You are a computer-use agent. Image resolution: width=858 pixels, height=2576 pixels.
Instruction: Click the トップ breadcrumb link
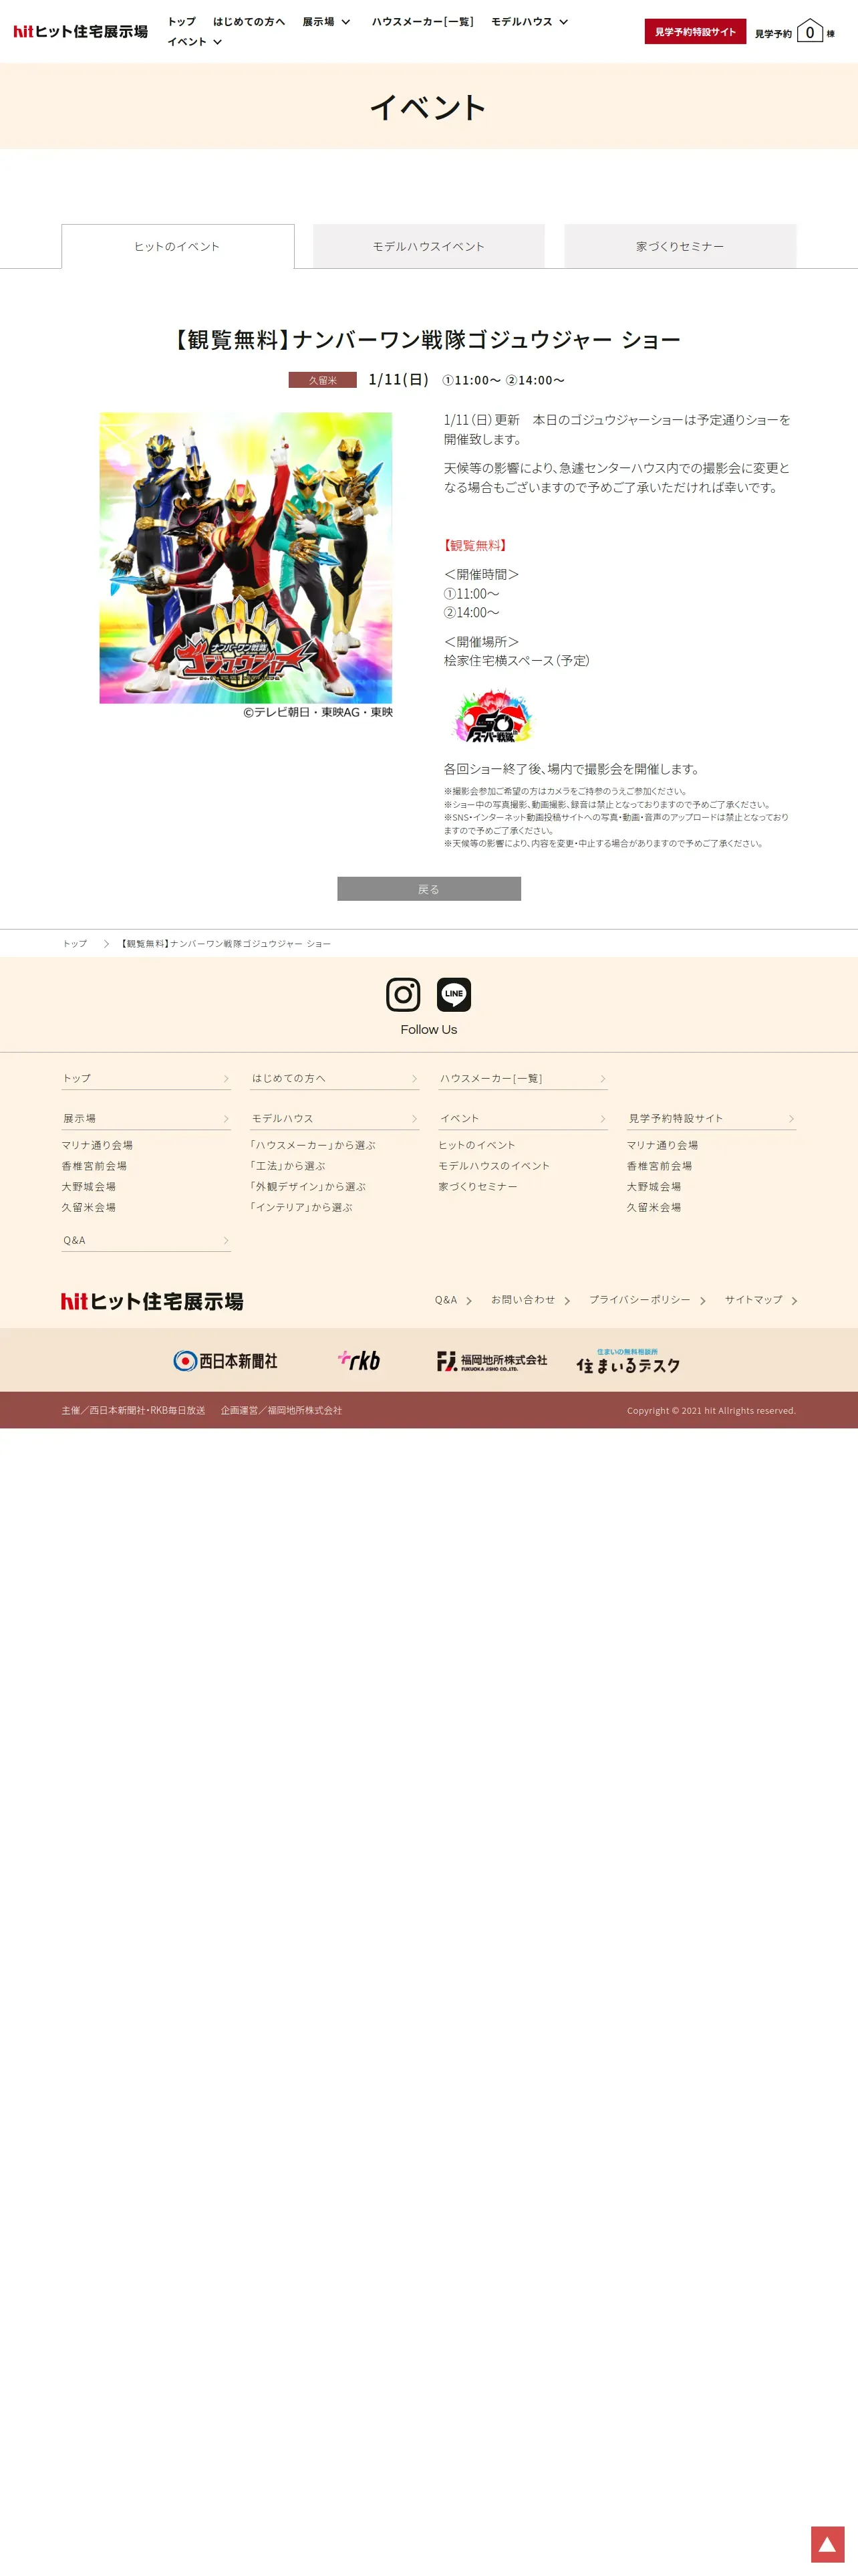point(75,944)
